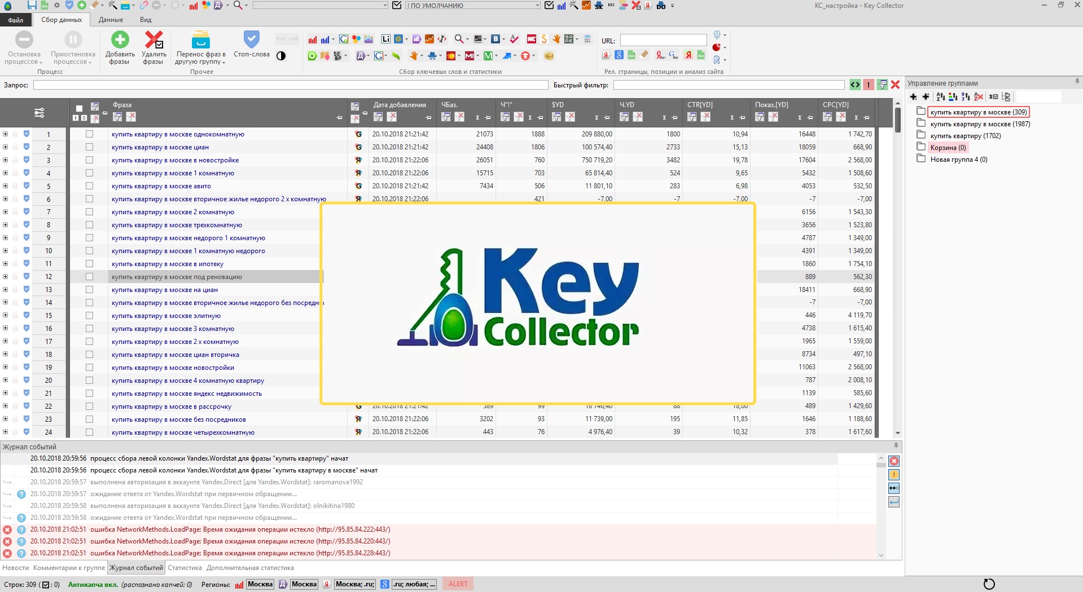The height and width of the screenshot is (592, 1083).
Task: Open the '! ПО УМОЛЧАНИЮ' dropdown
Action: (472, 5)
